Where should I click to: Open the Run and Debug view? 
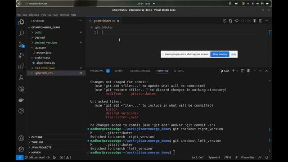(x=21, y=55)
